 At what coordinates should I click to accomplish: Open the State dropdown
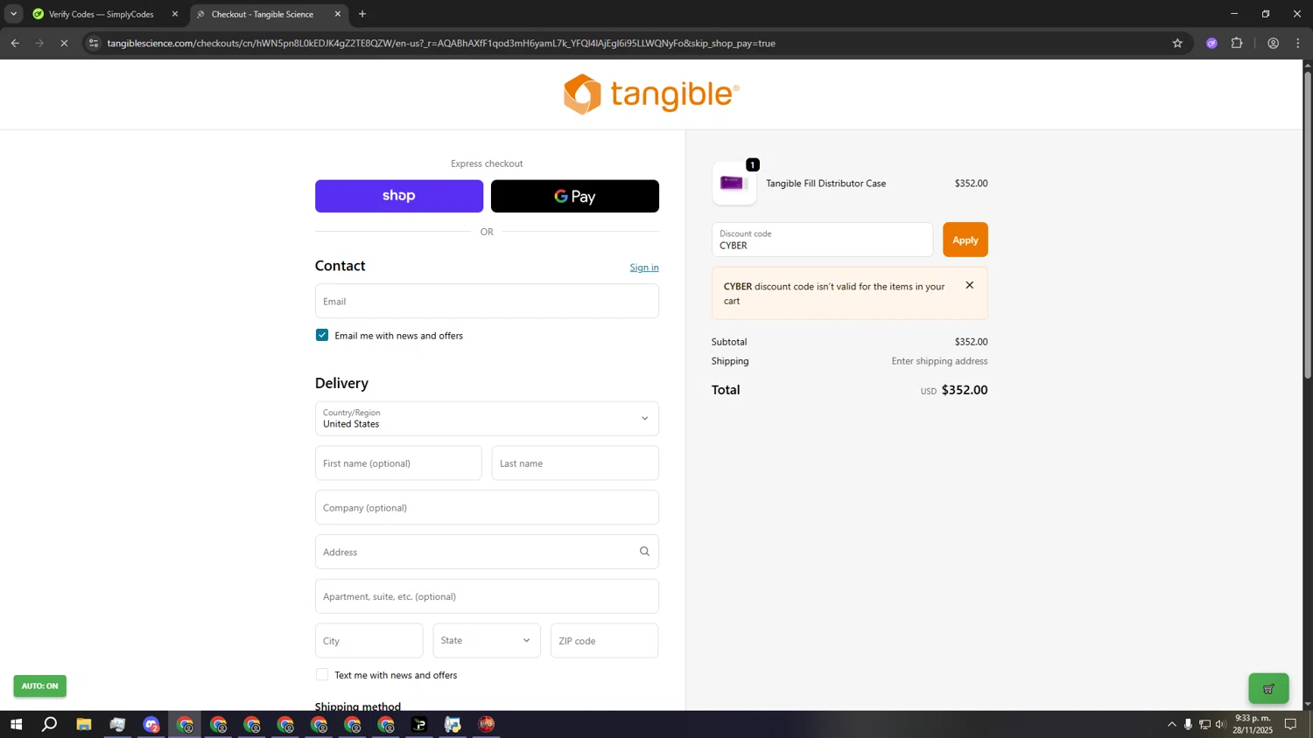pos(487,641)
